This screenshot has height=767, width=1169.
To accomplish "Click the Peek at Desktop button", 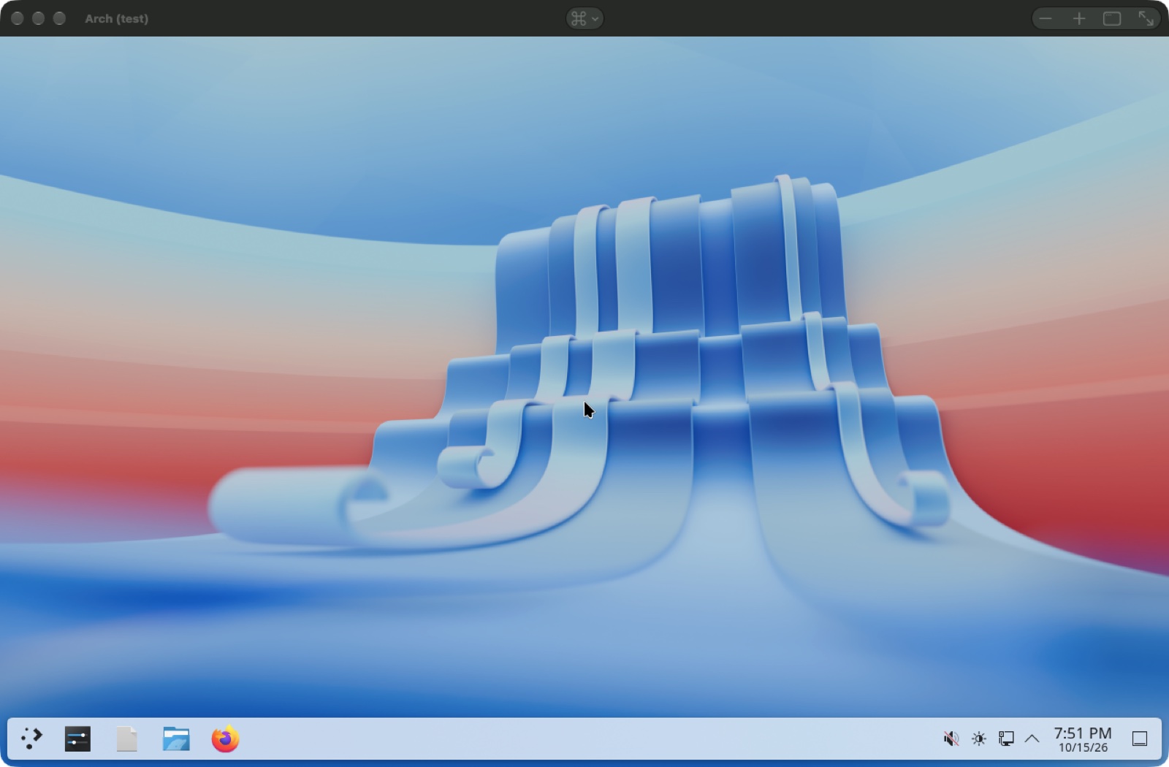I will [x=1140, y=739].
